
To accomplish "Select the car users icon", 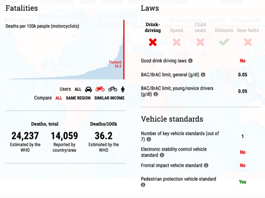I will point(89,89).
